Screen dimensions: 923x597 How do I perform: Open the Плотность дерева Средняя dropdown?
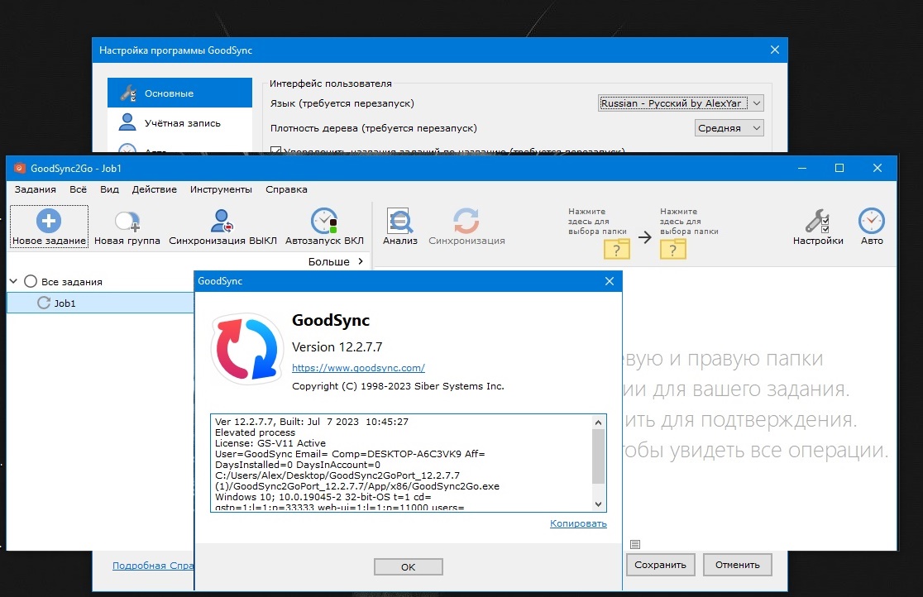pos(729,128)
